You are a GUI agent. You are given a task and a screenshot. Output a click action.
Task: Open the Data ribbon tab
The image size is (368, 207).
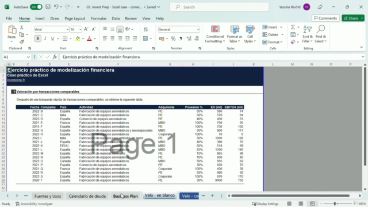[x=116, y=18]
